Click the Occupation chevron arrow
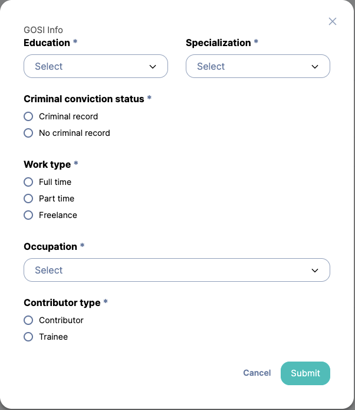This screenshot has width=355, height=410. pos(315,271)
